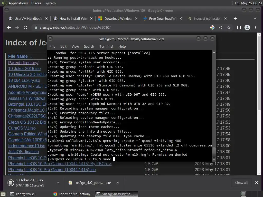Open Parent directory link
The height and width of the screenshot is (197, 263).
click(x=23, y=63)
